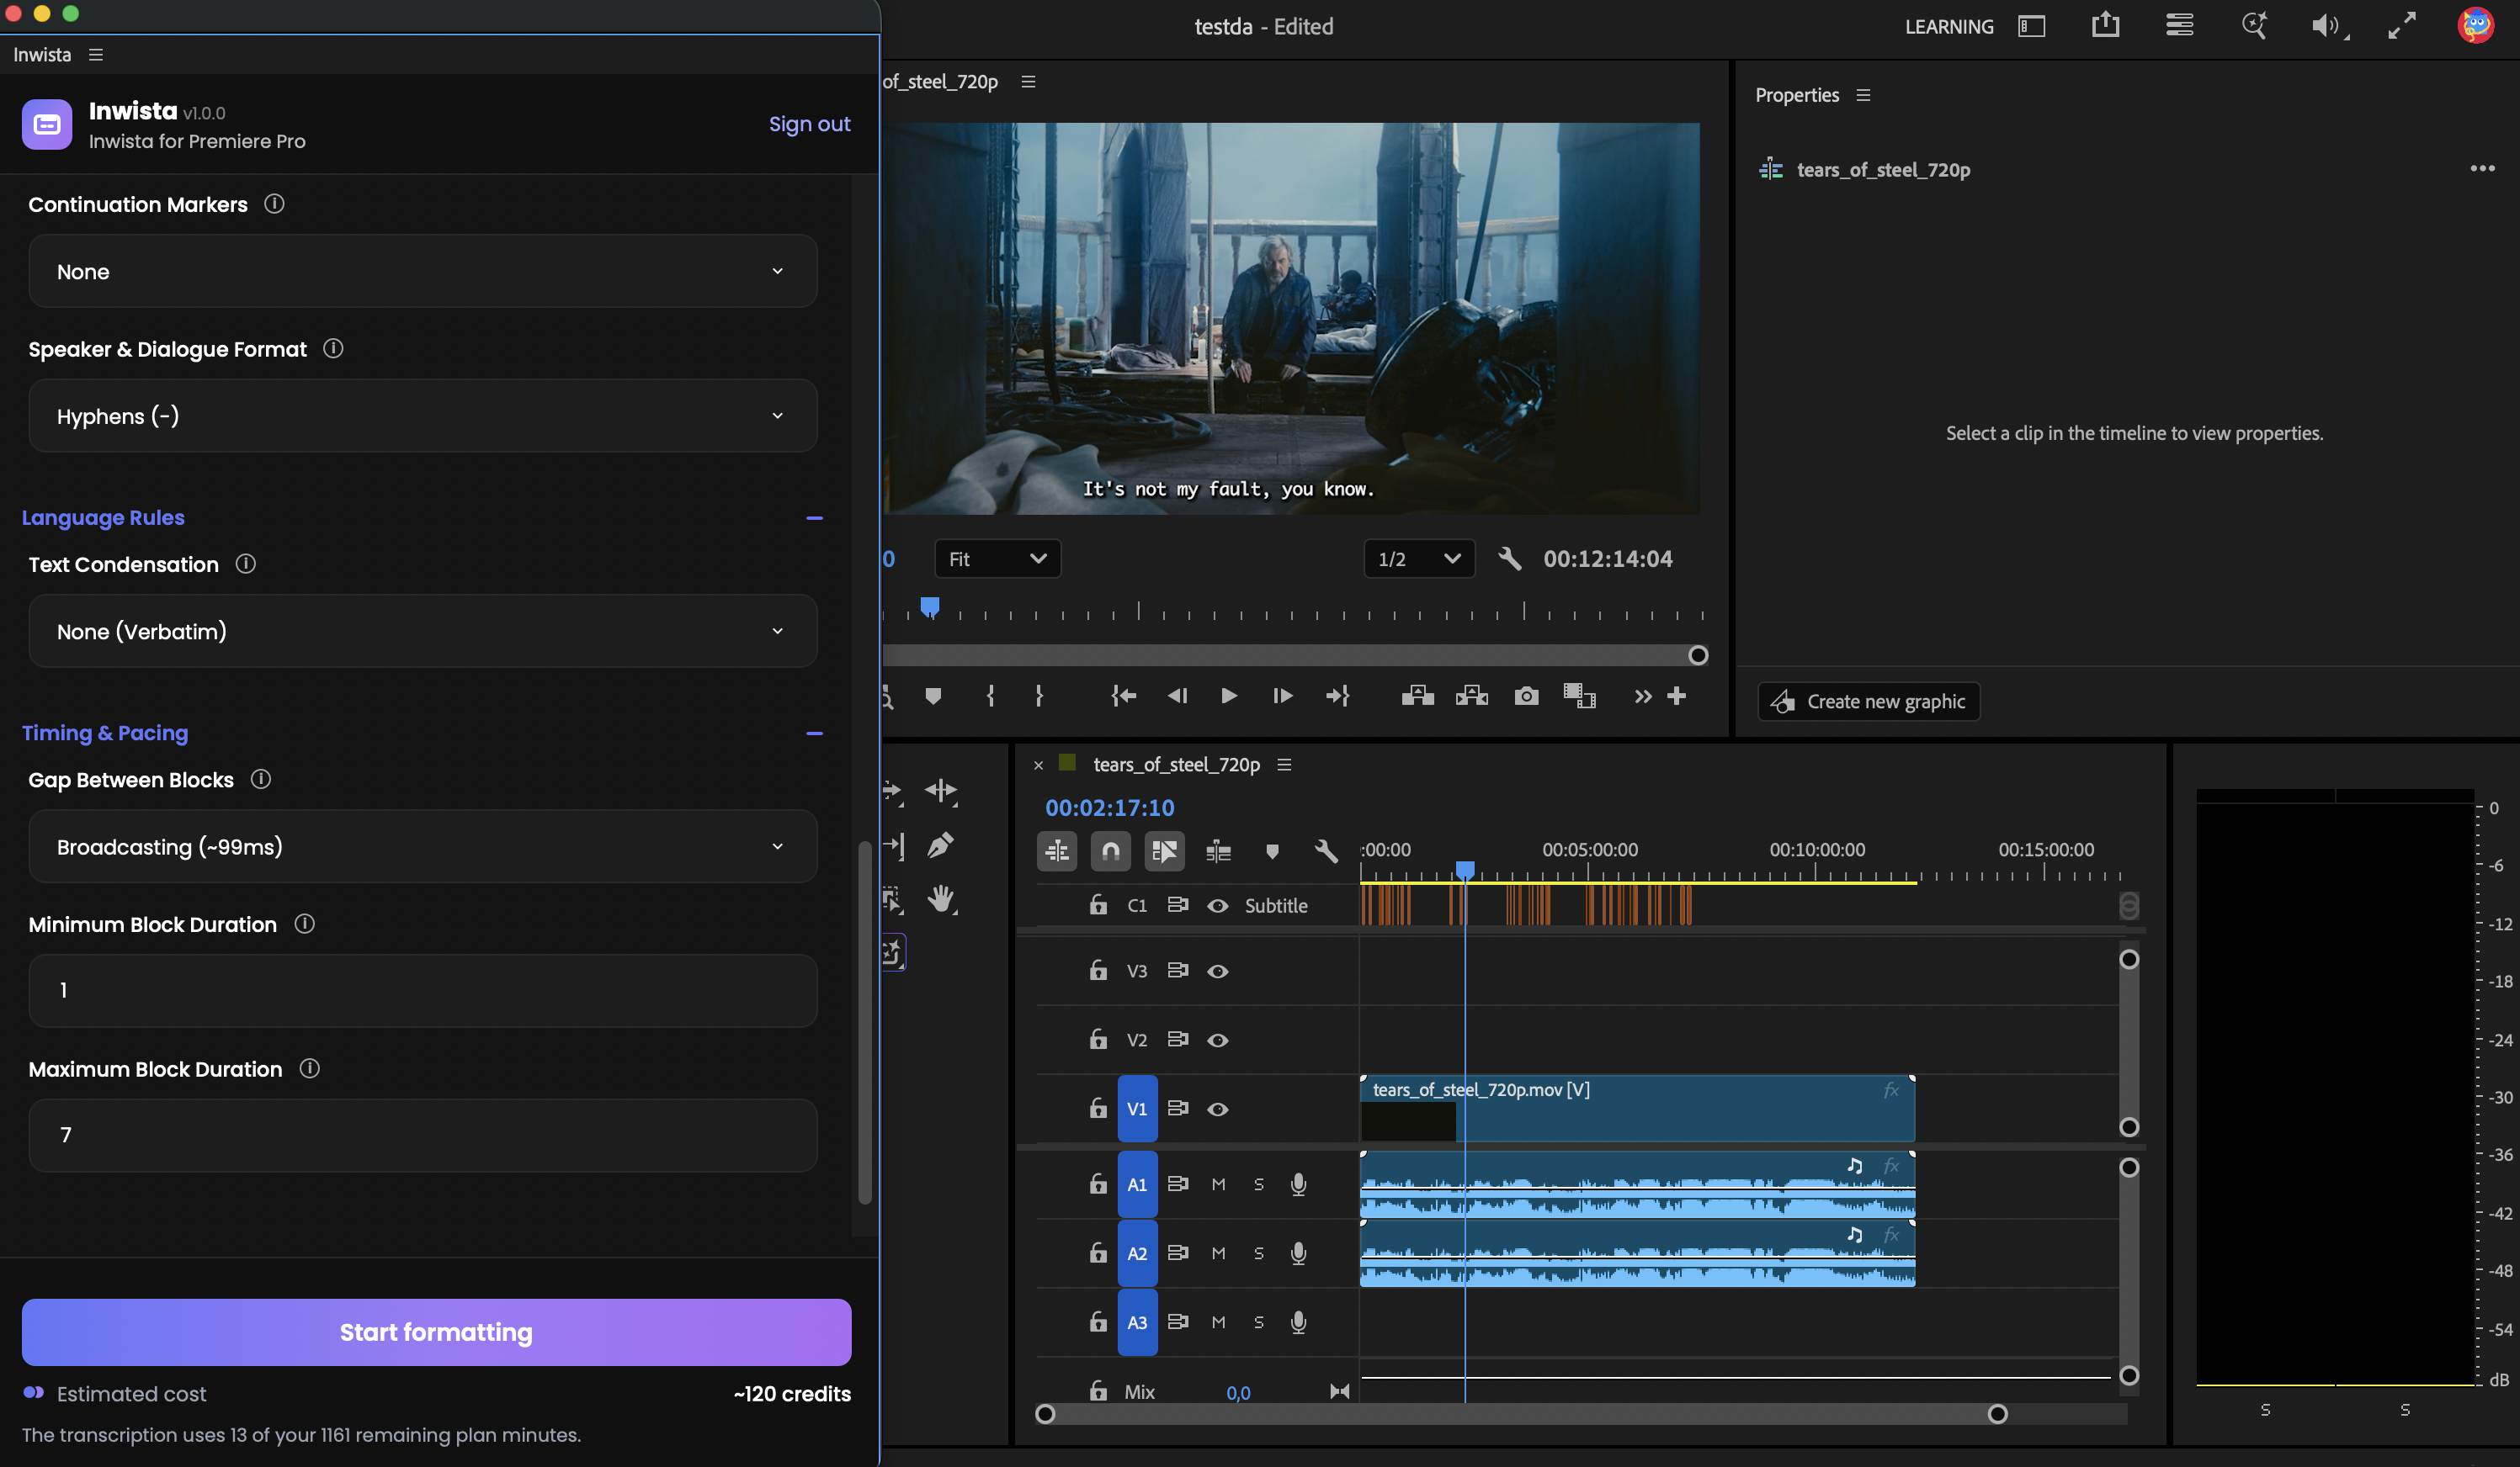2520x1467 pixels.
Task: Click the Add Marker icon in the monitor
Action: (x=933, y=696)
